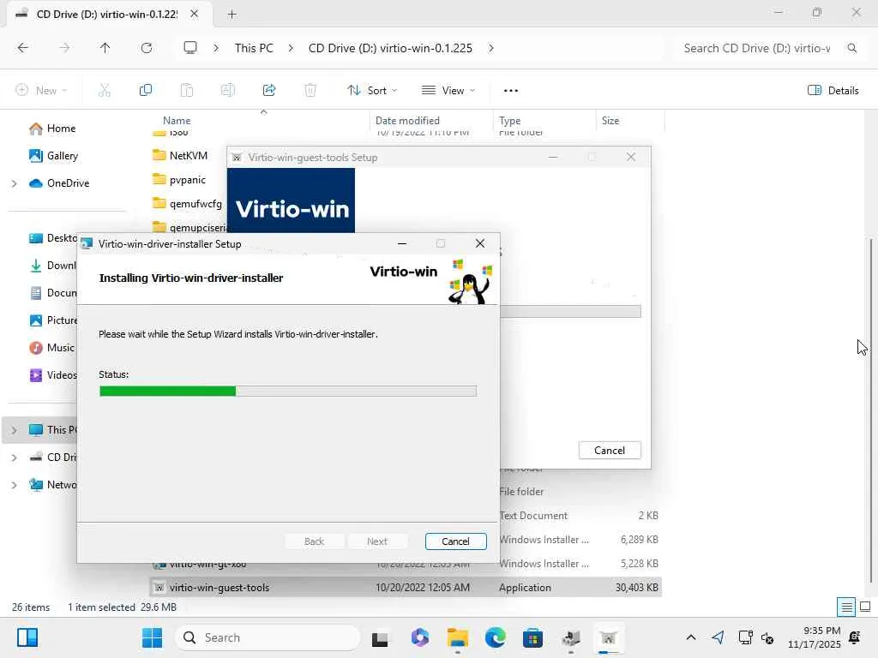Select the CD Drive (D:) virtio-win tab

(107, 14)
